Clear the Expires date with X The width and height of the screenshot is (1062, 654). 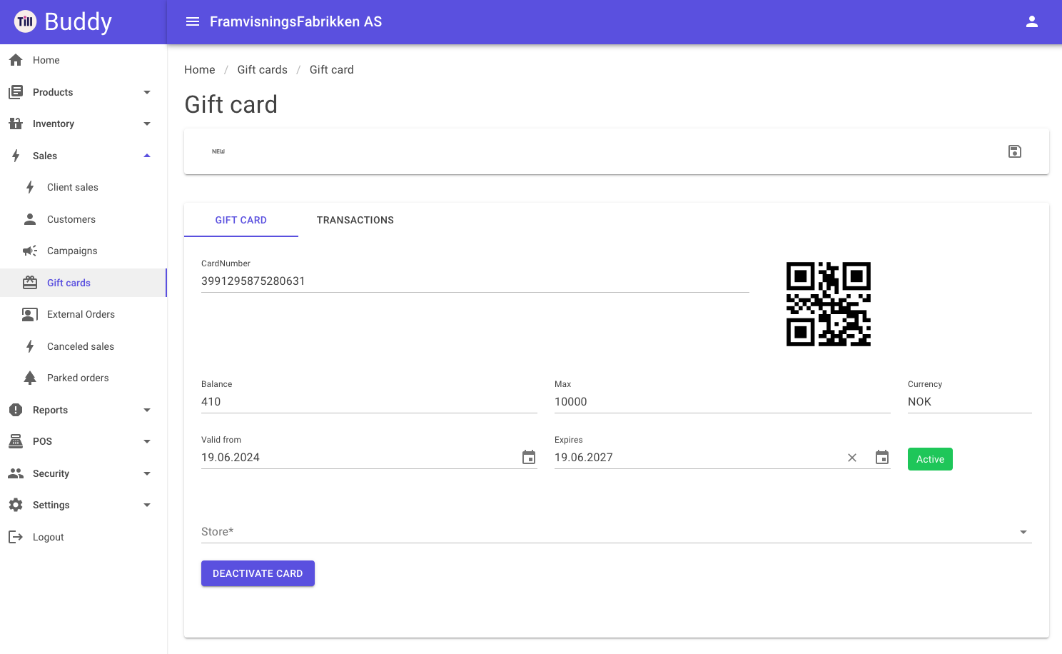pos(852,458)
